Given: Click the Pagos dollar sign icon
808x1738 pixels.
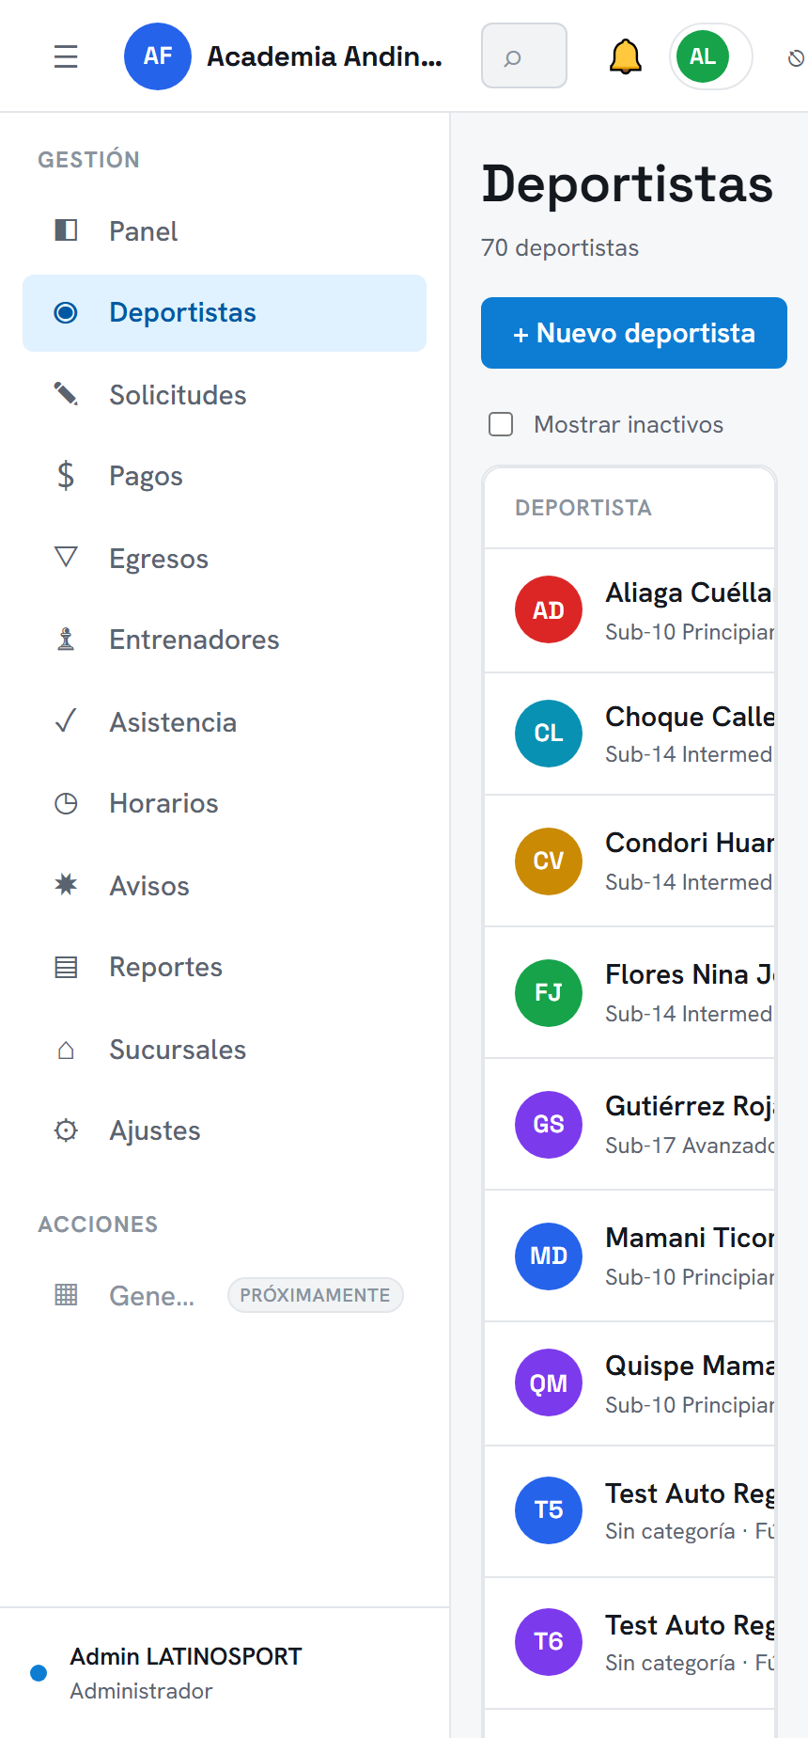Looking at the screenshot, I should [x=66, y=476].
